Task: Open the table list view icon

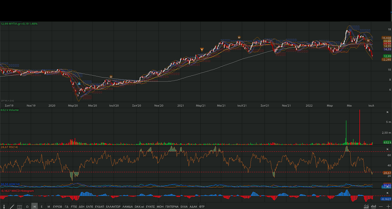Action: (19, 207)
